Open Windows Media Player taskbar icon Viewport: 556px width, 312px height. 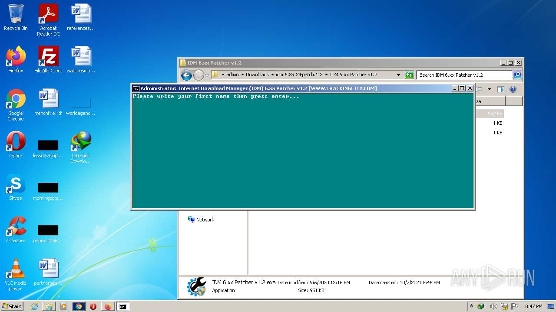tap(64, 306)
